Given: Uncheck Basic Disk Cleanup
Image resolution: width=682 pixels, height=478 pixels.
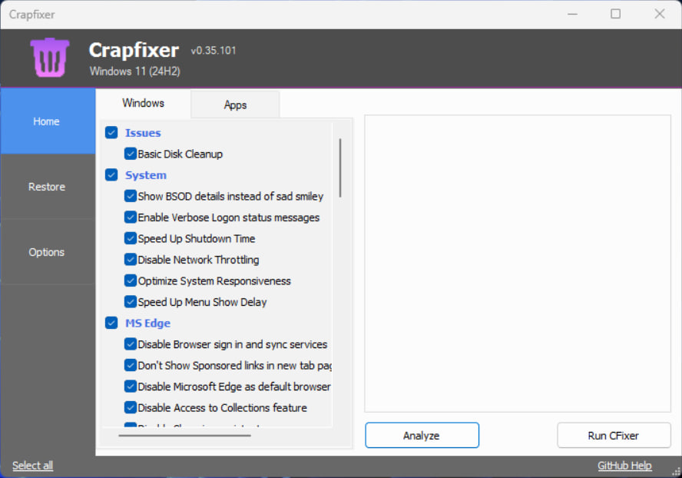Looking at the screenshot, I should click(x=130, y=154).
